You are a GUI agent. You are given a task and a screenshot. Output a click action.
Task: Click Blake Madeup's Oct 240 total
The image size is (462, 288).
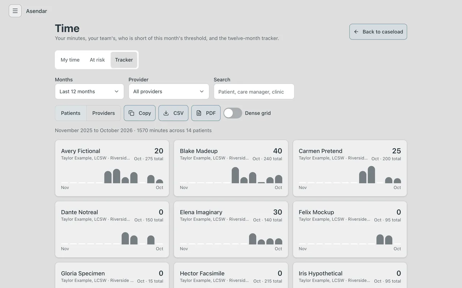pos(267,159)
